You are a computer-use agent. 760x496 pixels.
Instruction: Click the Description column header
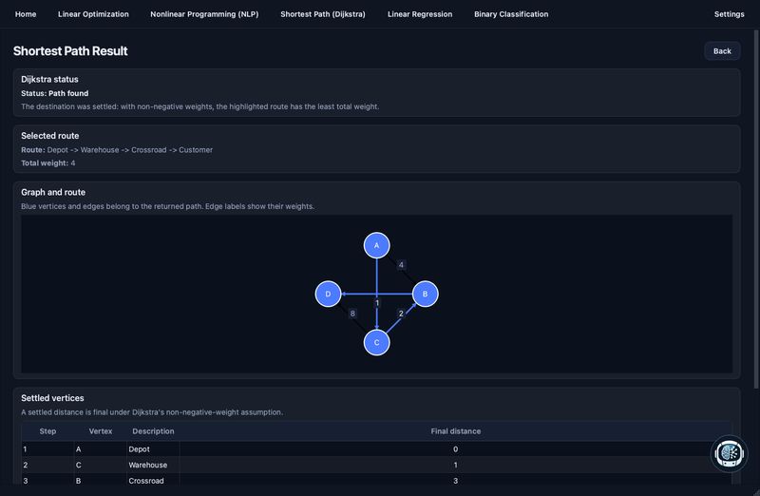coord(153,431)
